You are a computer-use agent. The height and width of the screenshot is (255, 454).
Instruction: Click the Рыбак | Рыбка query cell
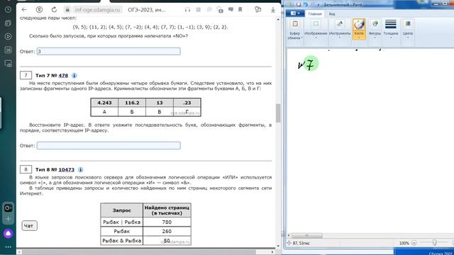121,222
